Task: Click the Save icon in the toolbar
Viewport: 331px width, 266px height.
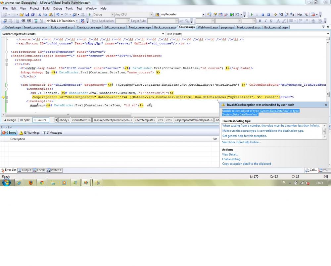Action: [27, 15]
